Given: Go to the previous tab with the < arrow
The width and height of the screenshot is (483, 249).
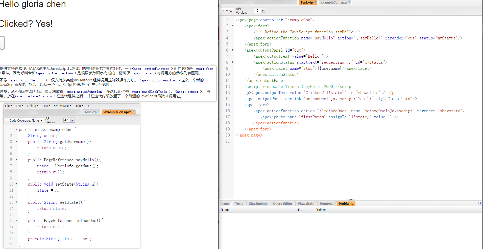Looking at the screenshot, I should point(88,106).
